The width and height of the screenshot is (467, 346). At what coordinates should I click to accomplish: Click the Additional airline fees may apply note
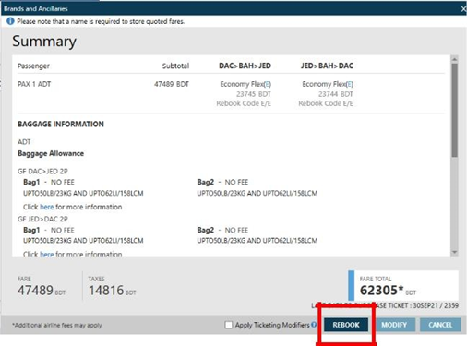coord(57,325)
